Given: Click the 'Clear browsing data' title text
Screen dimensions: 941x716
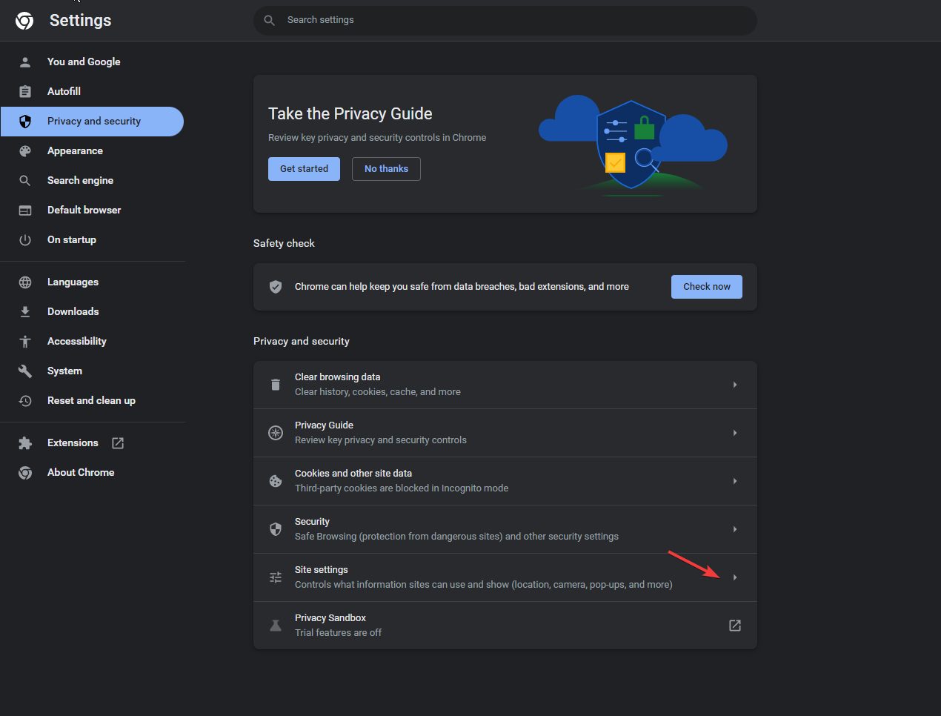Looking at the screenshot, I should [337, 377].
